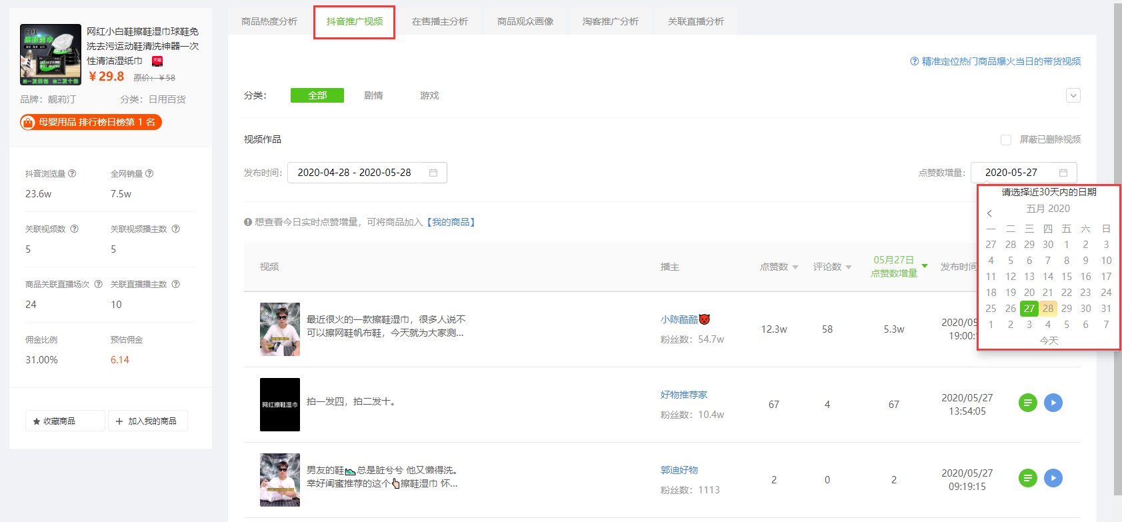Click help icon next to 关联直播播主数
1122x522 pixels.
point(176,284)
